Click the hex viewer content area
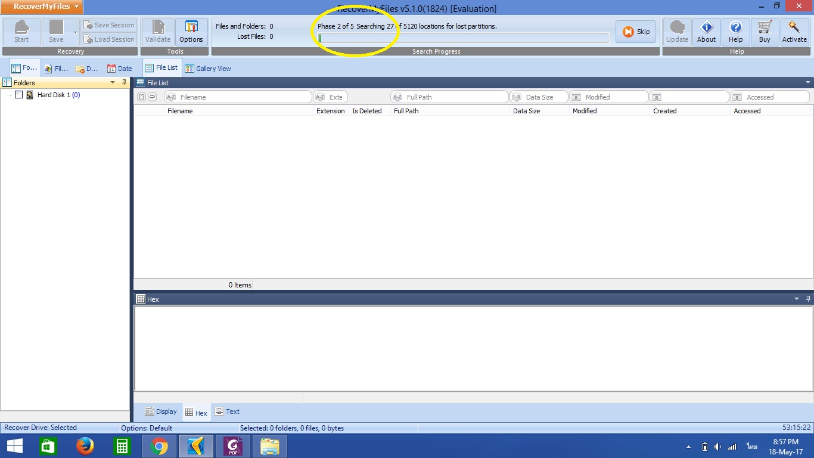The image size is (814, 458). [473, 348]
